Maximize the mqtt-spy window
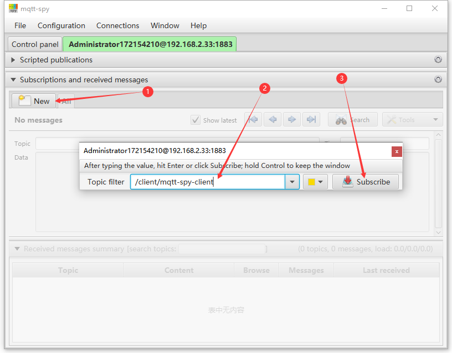Viewport: 452px width, 353px height. pyautogui.click(x=409, y=9)
